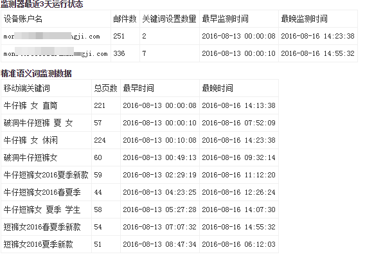This screenshot has width=365, height=259.
Task: Click earliest time 2016-08-13 02:29:19
Action: click(159, 175)
